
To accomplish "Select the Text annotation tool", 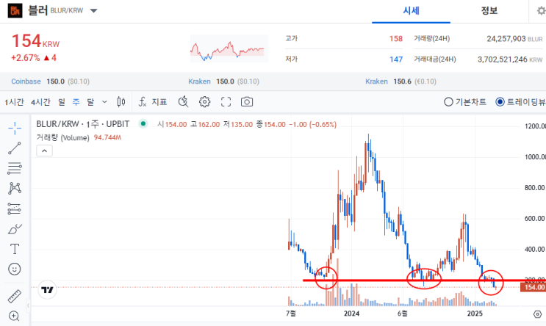I will tap(15, 249).
